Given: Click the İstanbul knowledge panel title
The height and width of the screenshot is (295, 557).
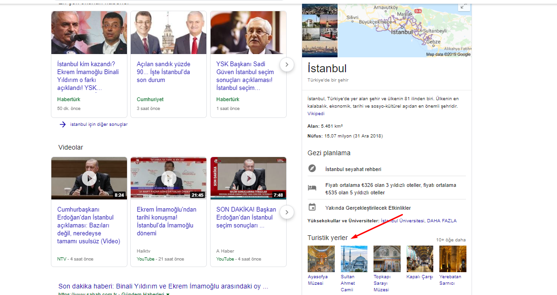Looking at the screenshot, I should click(x=327, y=68).
